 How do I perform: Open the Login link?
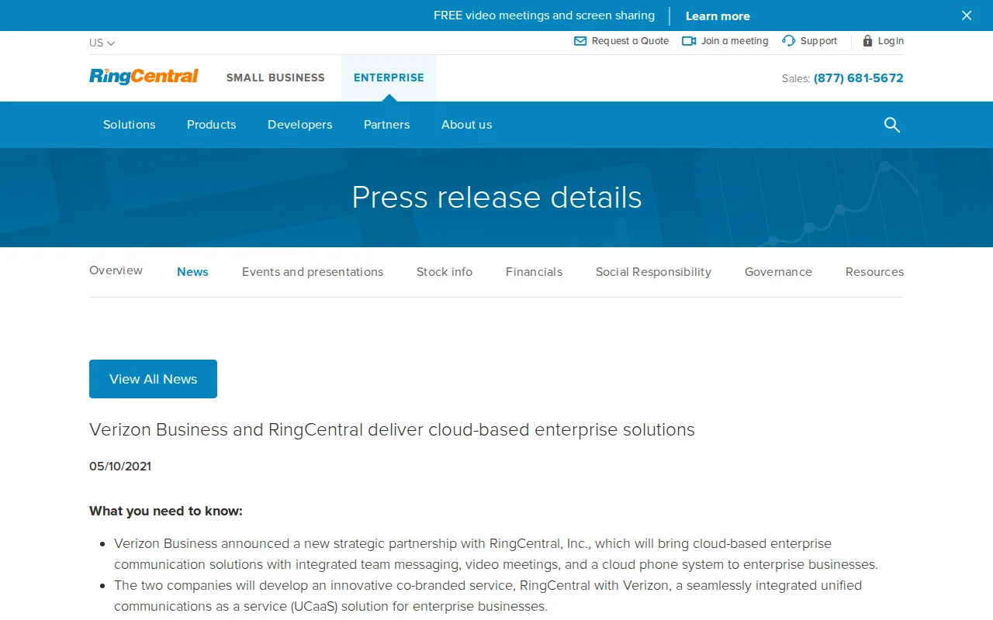click(891, 41)
